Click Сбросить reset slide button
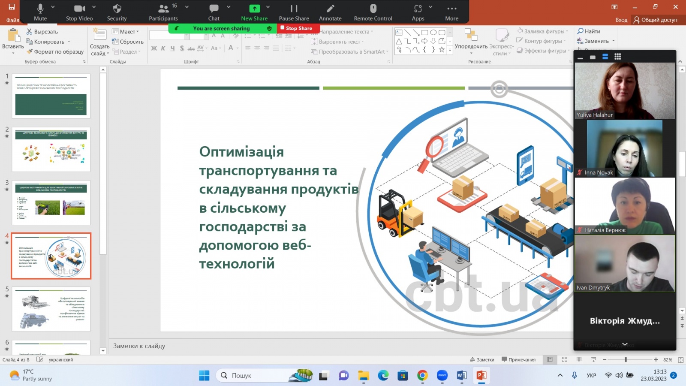Screen dimensions: 686x386 point(128,42)
